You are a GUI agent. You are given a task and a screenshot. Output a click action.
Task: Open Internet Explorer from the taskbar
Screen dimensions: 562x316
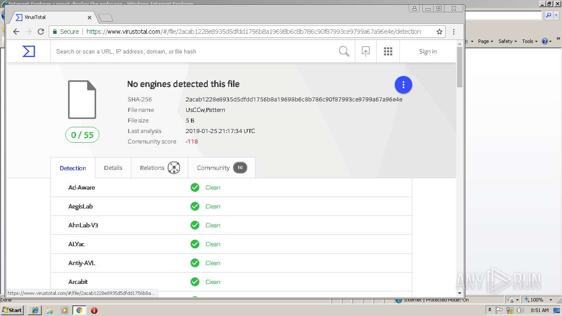[x=35, y=310]
